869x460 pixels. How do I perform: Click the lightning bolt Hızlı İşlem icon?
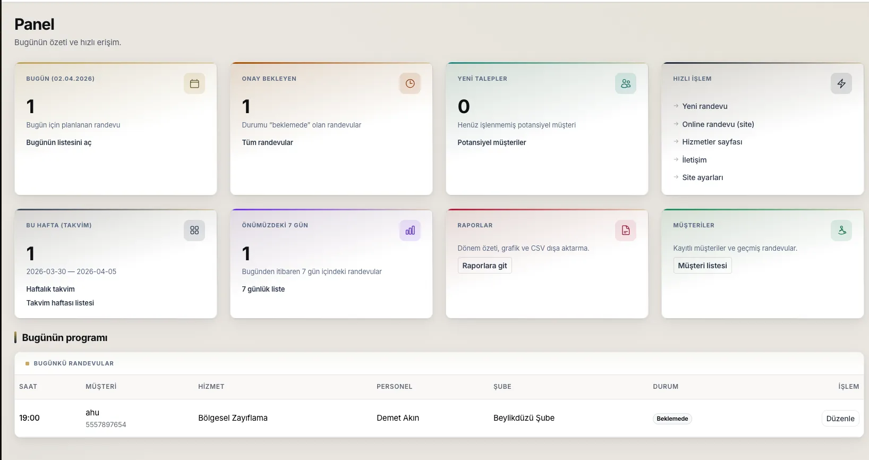point(841,83)
